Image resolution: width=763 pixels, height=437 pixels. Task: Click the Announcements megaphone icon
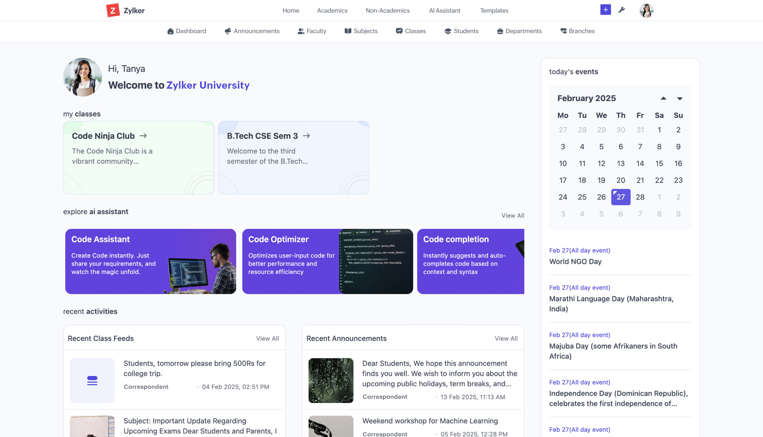pos(228,31)
